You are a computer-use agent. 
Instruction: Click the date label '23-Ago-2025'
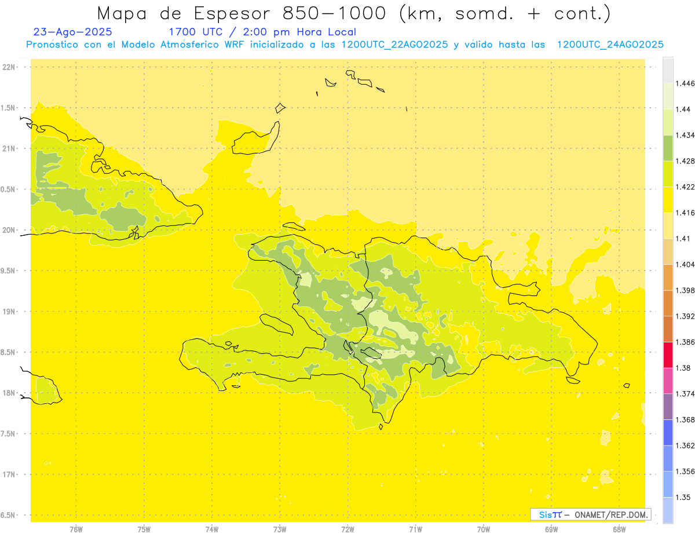(73, 32)
